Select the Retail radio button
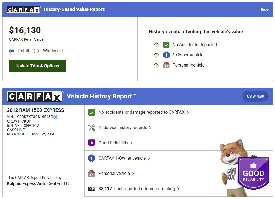275x199 pixels. (12, 51)
